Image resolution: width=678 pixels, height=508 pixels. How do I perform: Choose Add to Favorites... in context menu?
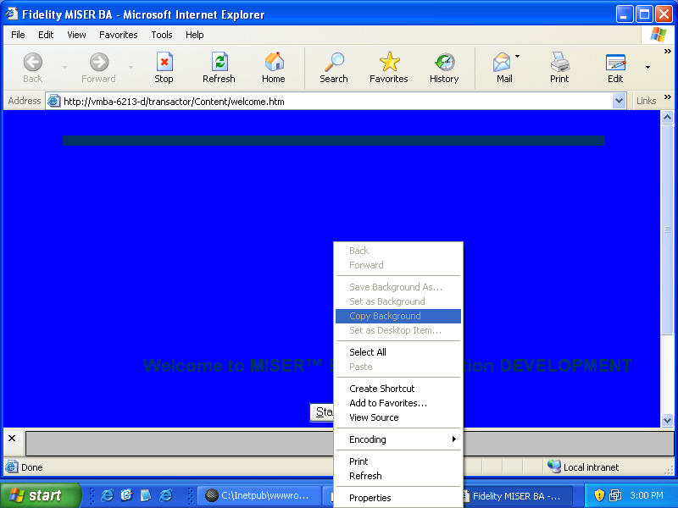pos(398,403)
